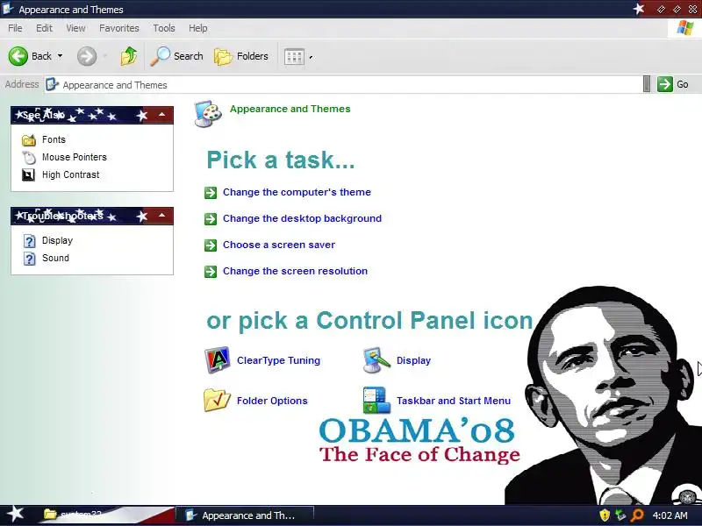Click the Display troubleshooter question icon
Viewport: 702px width, 526px height.
(x=29, y=241)
